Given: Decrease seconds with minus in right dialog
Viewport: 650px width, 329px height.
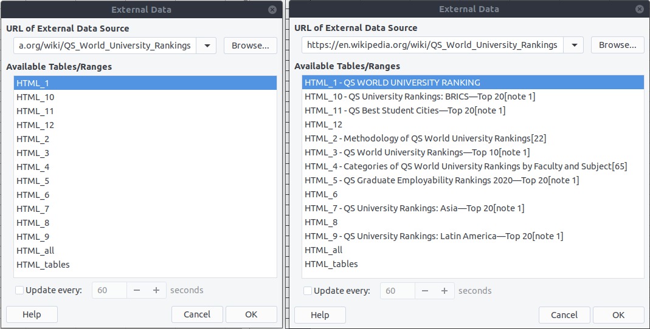Looking at the screenshot, I should [x=425, y=291].
